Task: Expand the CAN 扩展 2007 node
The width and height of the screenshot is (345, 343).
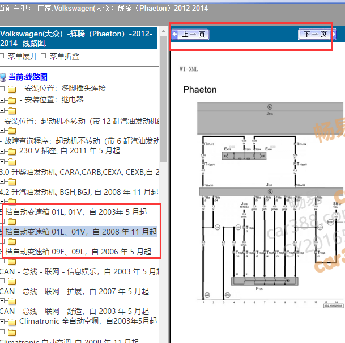Action: tap(2, 281)
